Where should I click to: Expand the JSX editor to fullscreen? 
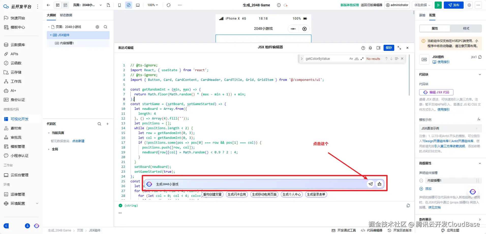click(x=399, y=48)
